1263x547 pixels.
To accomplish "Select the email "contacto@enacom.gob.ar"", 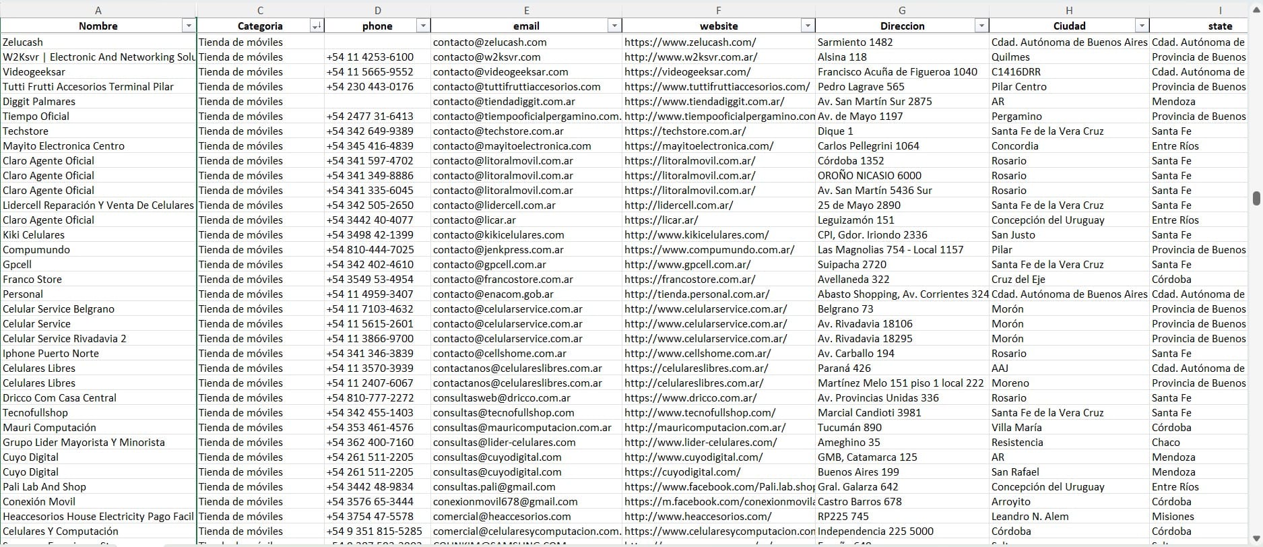I will 527,294.
